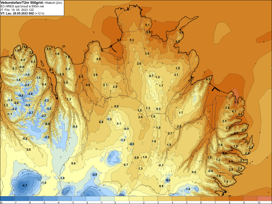This screenshot has width=272, height=204.
Task: Pick the legend swatch between 4 and 5
Action: [x=179, y=199]
